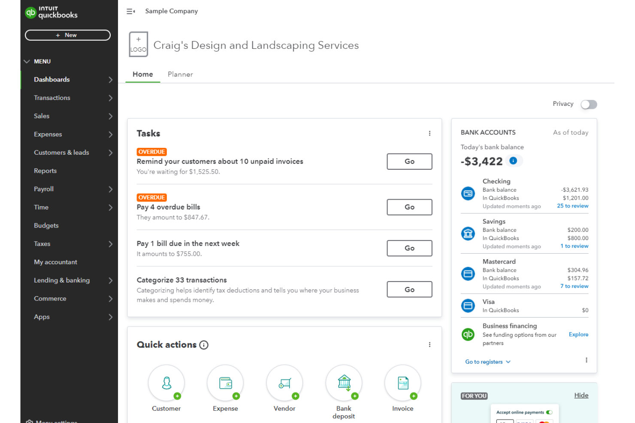Switch to the Planner tab
This screenshot has height=423, width=635.
[x=180, y=74]
